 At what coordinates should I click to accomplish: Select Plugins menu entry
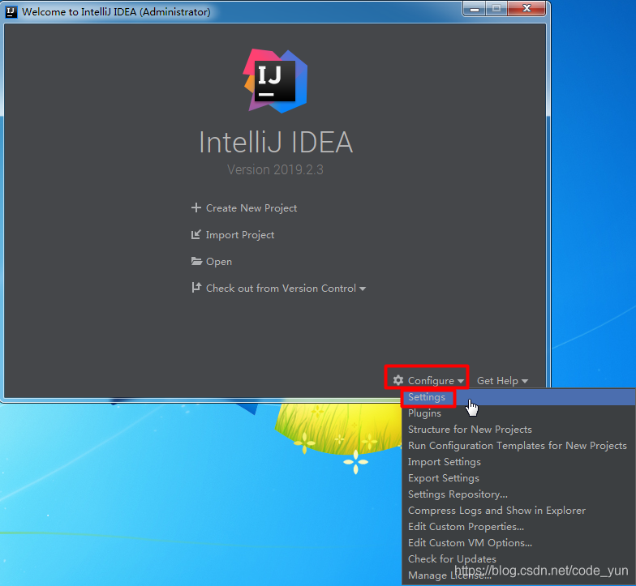pyautogui.click(x=518, y=413)
